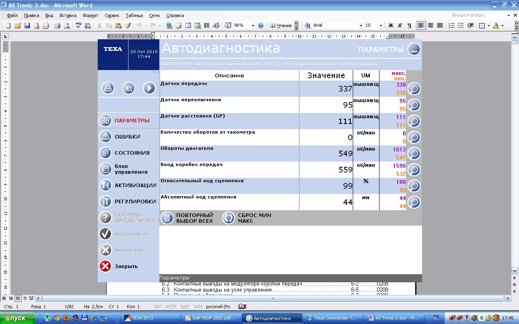Expand the font color dropdown arrow
The image size is (519, 324).
tap(502, 26)
